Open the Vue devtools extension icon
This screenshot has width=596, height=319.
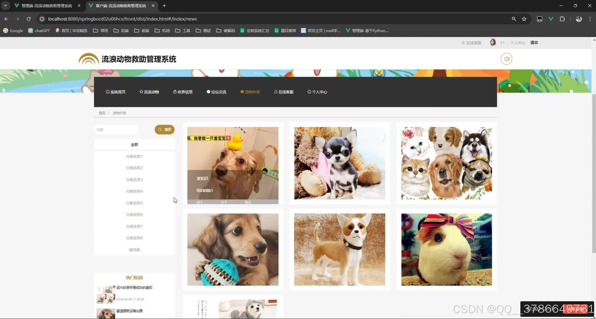coord(551,19)
